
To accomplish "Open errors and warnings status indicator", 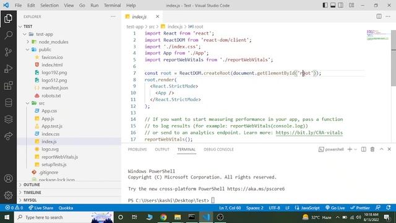I will tap(14, 208).
